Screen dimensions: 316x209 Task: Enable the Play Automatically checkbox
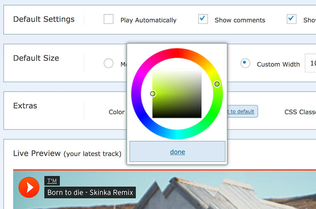108,19
